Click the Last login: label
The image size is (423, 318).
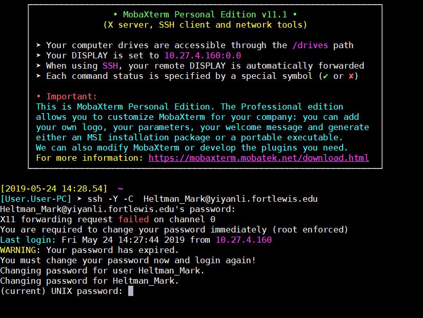[28, 240]
